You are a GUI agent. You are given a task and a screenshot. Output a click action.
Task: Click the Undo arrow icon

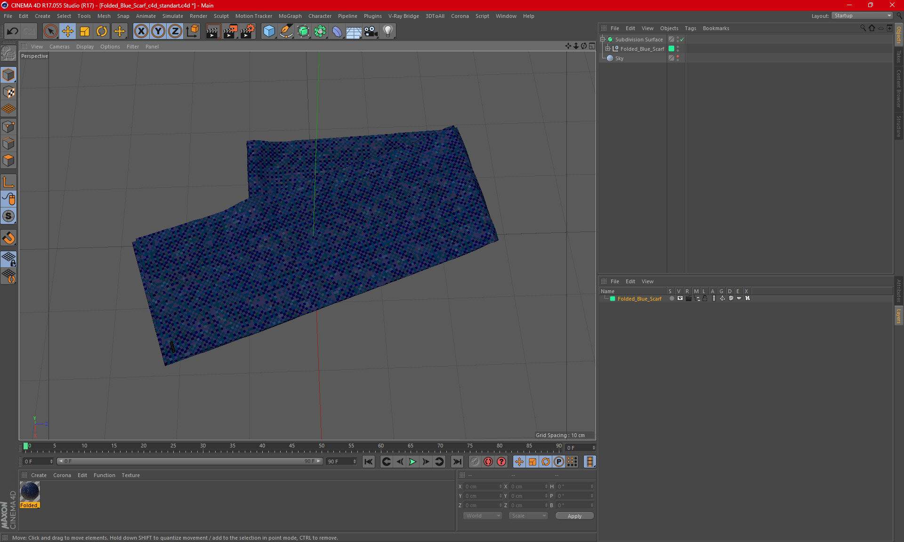tap(13, 31)
